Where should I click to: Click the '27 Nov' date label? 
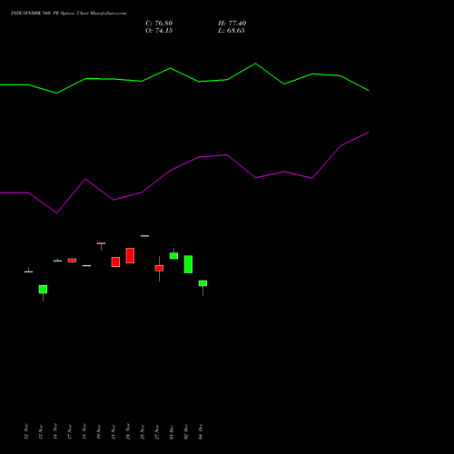click(157, 431)
